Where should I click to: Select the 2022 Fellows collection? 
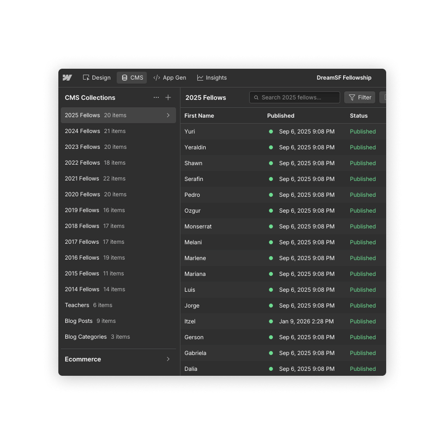(118, 163)
